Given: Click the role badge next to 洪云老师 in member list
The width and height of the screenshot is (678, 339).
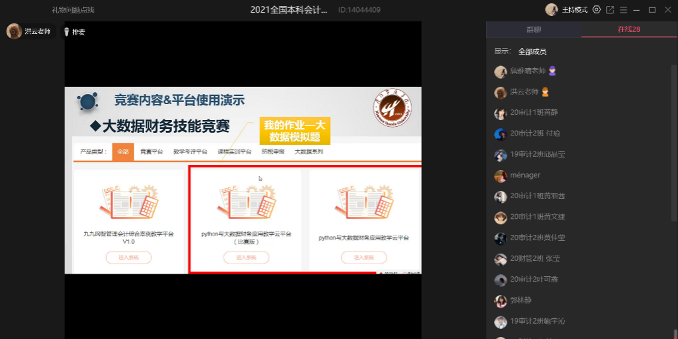Looking at the screenshot, I should 545,92.
